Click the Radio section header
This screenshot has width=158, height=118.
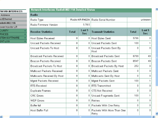[91, 15]
